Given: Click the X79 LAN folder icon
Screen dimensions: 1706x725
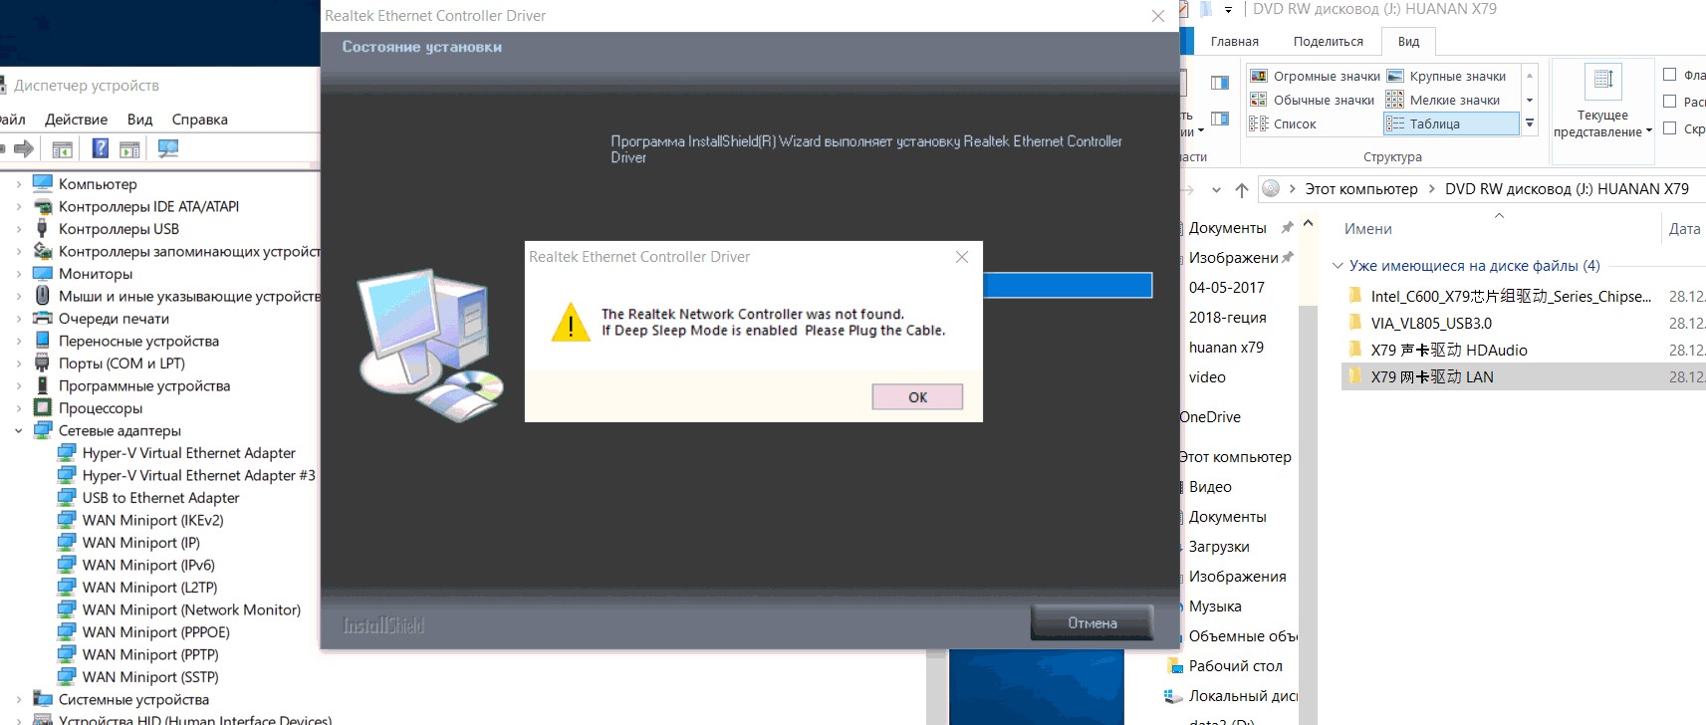Looking at the screenshot, I should 1354,376.
